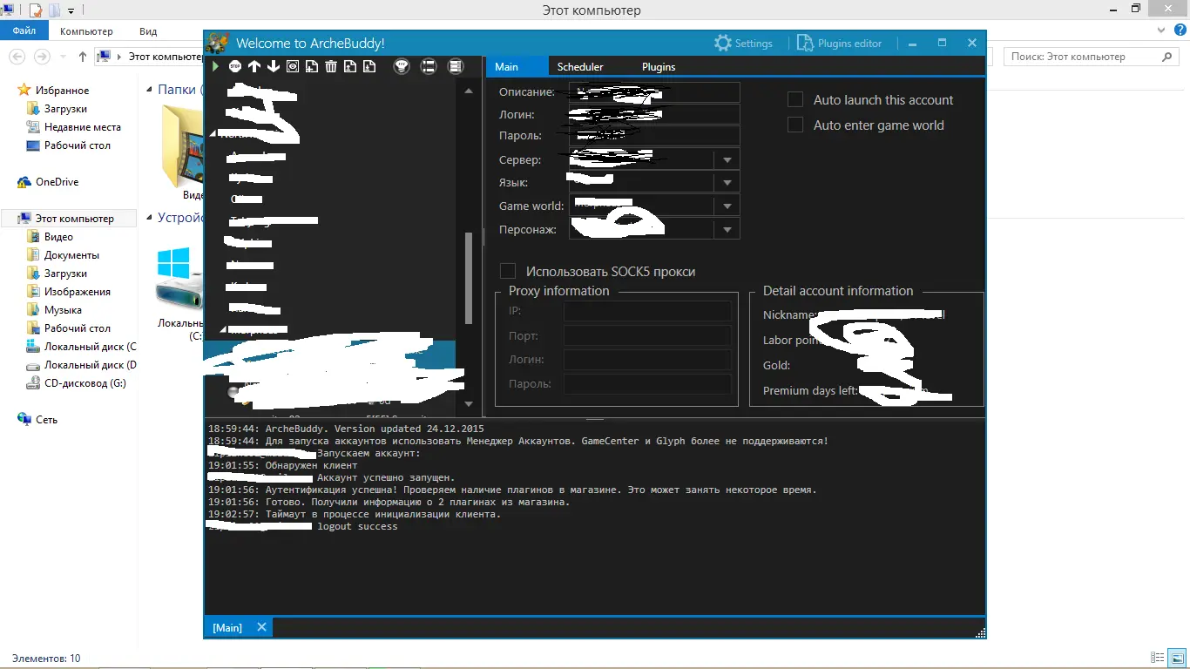Viewport: 1190px width, 669px height.
Task: Click the proxy IP input field
Action: [647, 312]
